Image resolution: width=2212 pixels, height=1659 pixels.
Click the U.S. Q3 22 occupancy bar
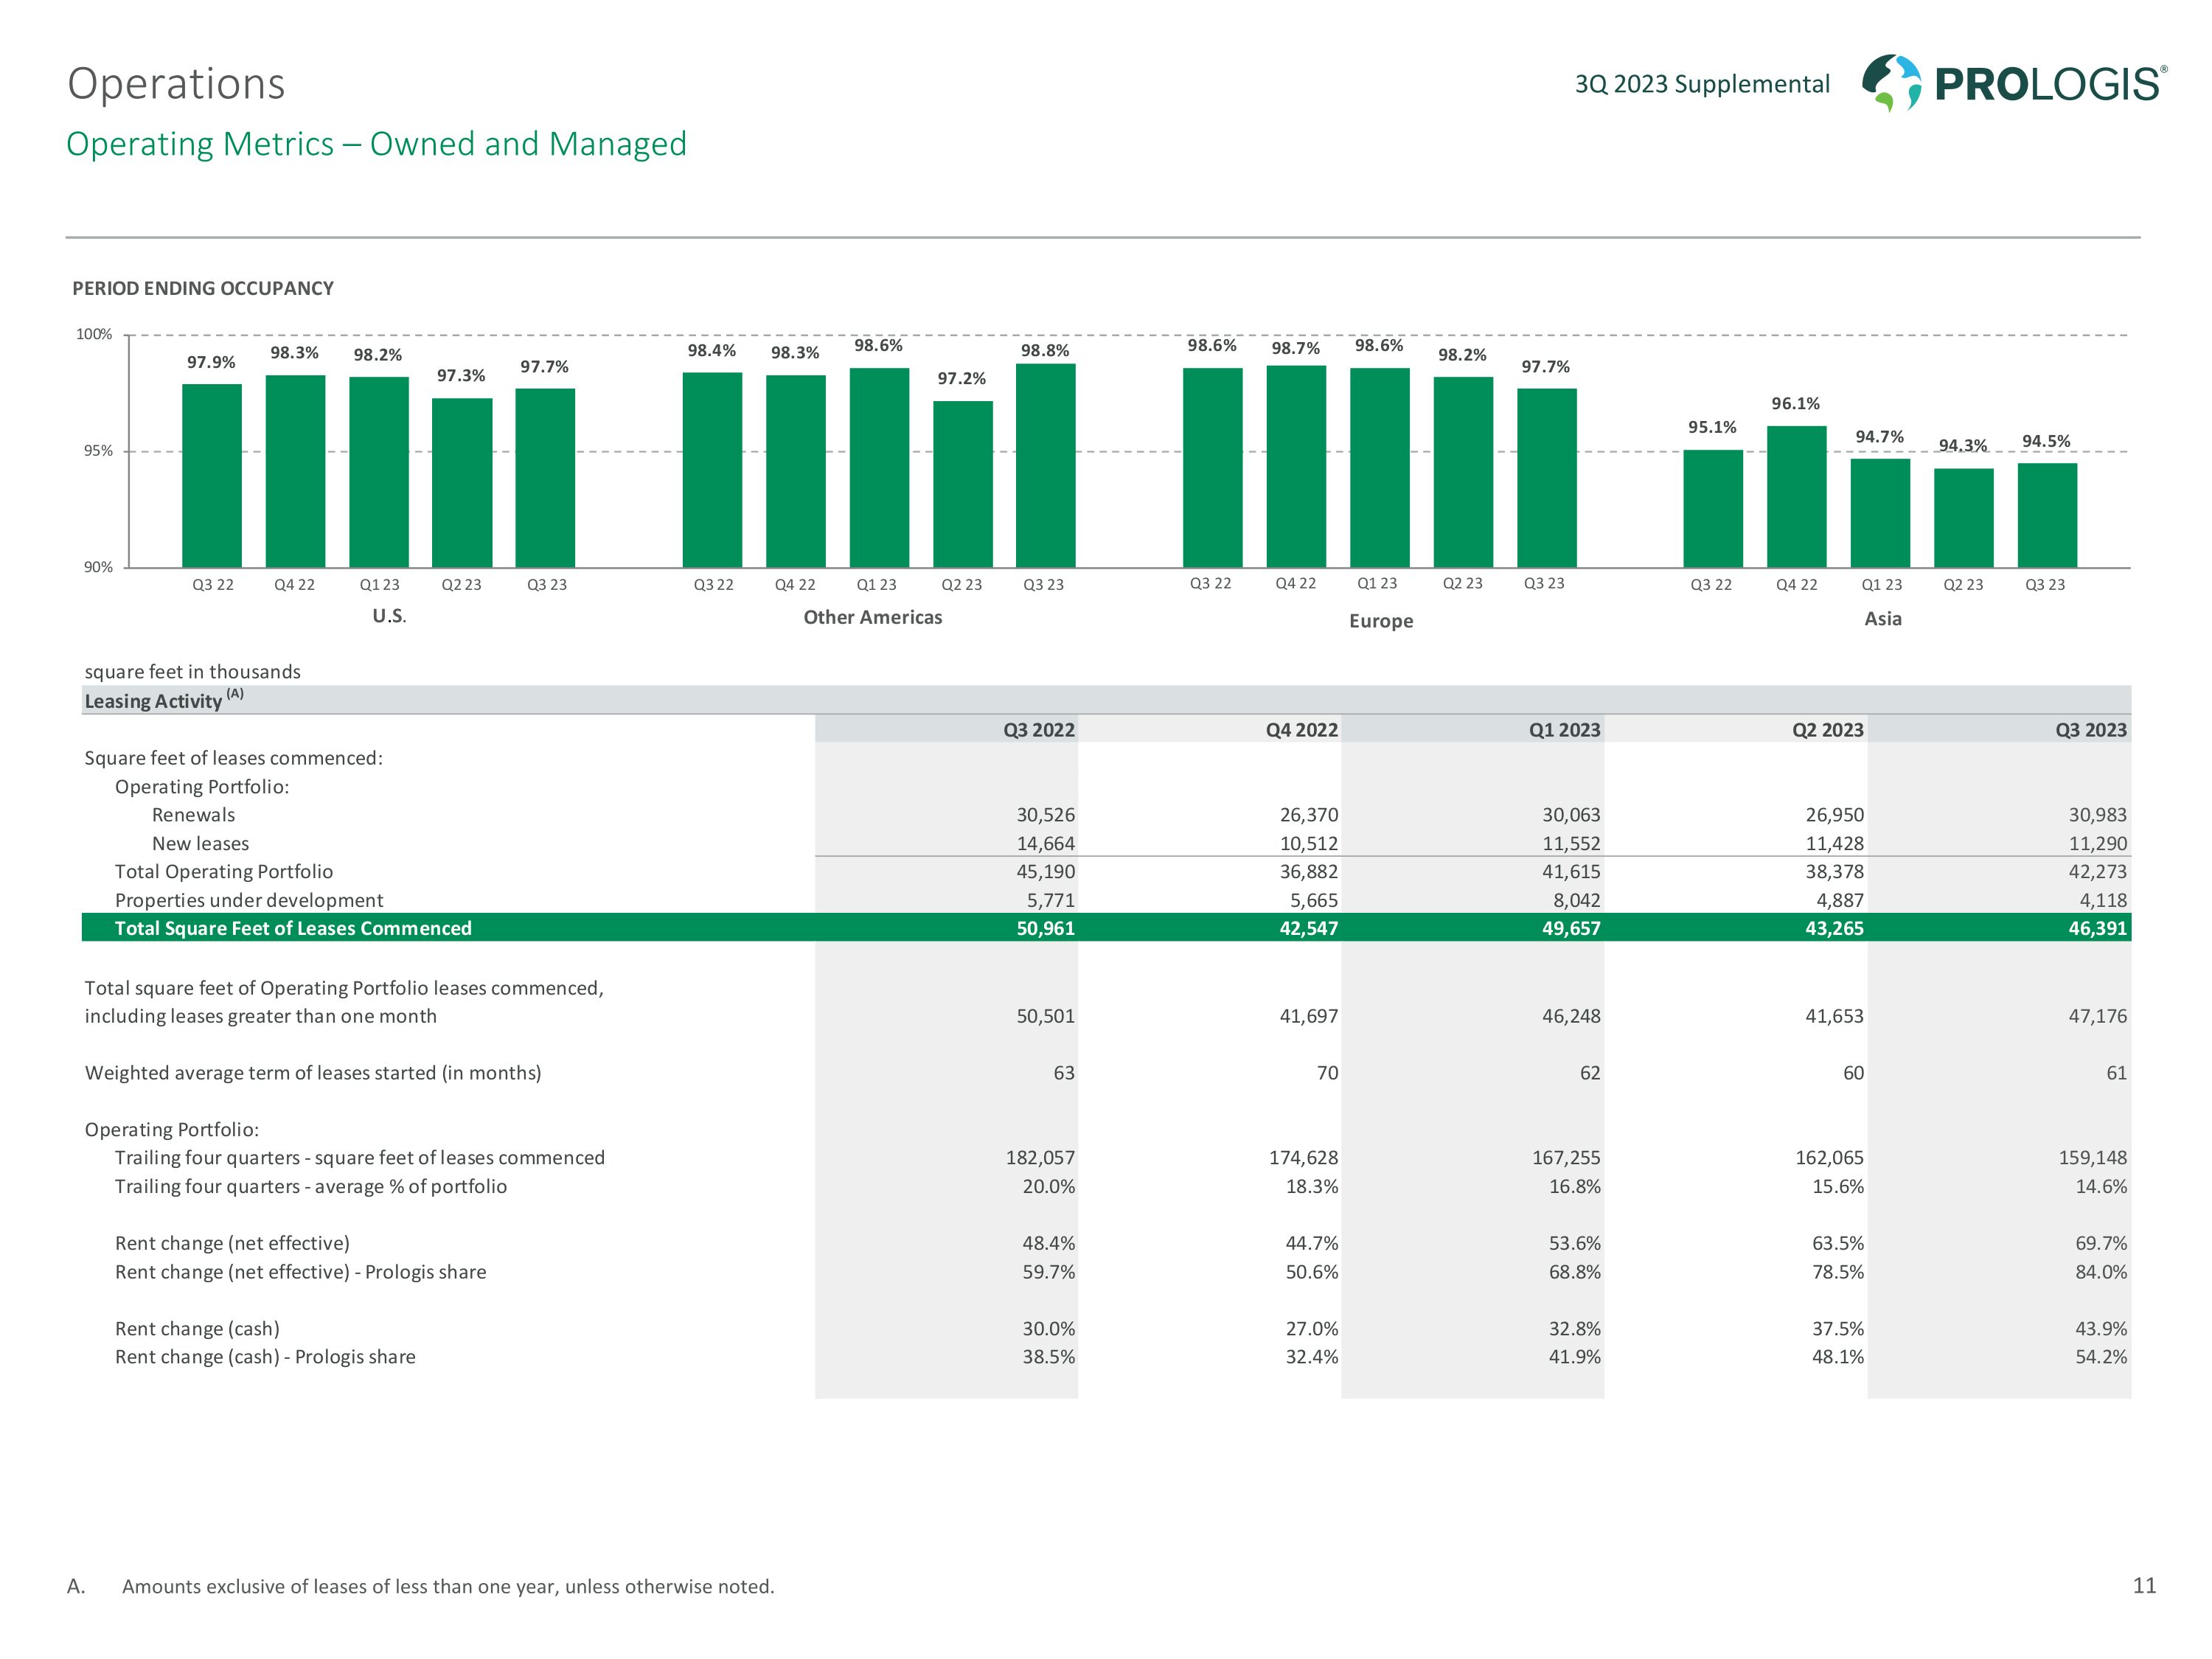pyautogui.click(x=212, y=475)
